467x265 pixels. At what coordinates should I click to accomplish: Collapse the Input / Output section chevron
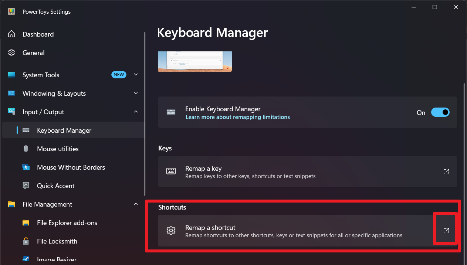click(136, 112)
